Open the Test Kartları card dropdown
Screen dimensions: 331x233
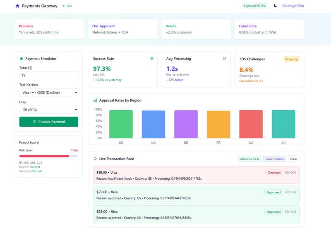[x=48, y=93]
